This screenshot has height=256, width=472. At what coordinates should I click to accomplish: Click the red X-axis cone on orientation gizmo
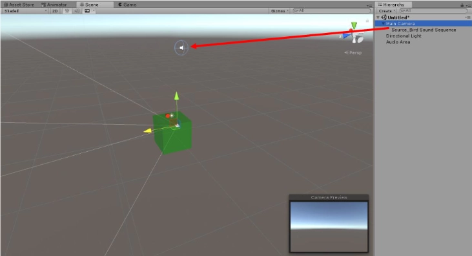351,31
